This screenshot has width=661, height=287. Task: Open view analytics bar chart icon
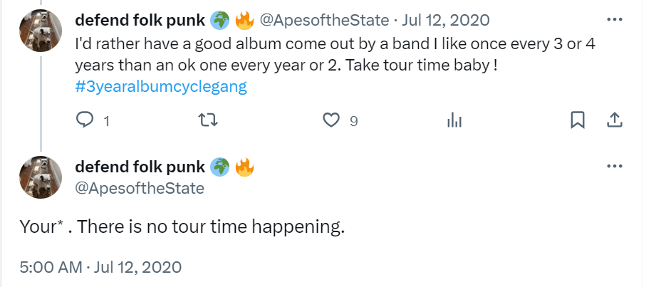point(454,120)
